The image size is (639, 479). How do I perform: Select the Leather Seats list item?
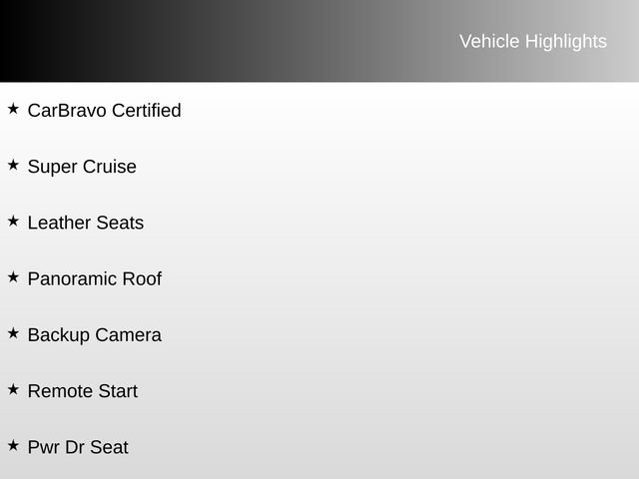tap(86, 224)
